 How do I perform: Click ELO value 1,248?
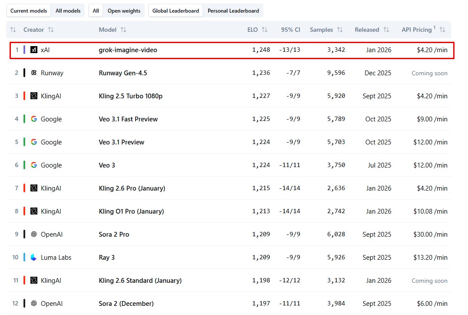(x=261, y=50)
